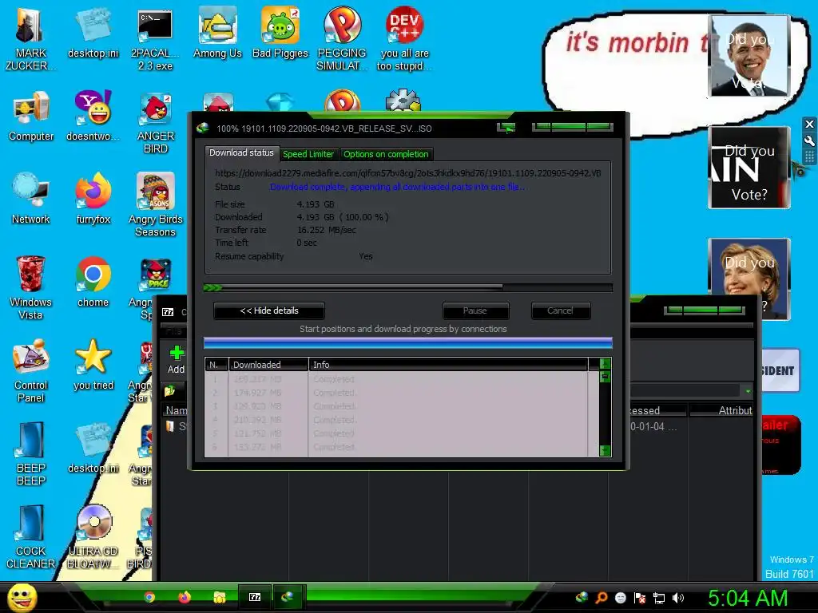Screen dimensions: 818x613
Task: Click the connections list scroll-up arrow
Action: (606, 363)
